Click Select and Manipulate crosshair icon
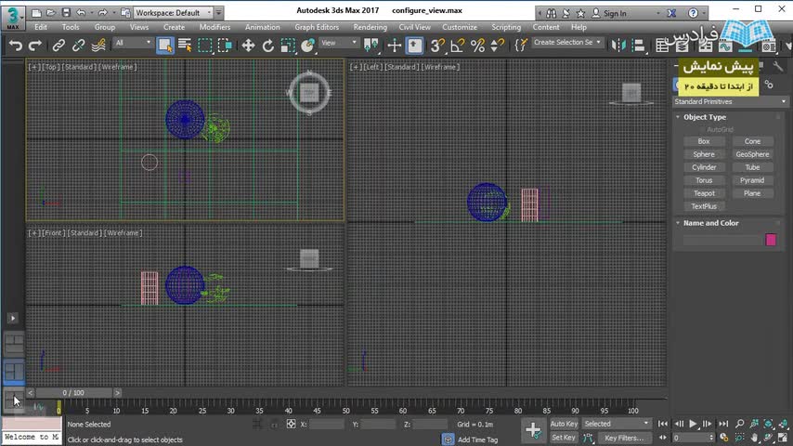The image size is (793, 446). tap(394, 46)
